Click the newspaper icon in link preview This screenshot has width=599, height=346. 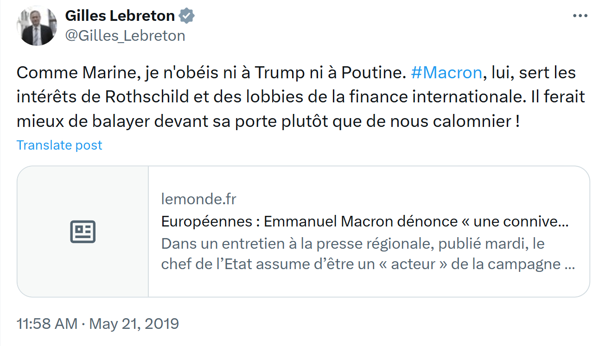click(x=83, y=232)
